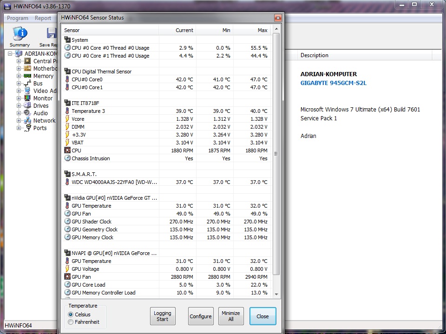Screen dimensions: 446x334
Task: Select the Celsius temperature option
Action: point(71,314)
